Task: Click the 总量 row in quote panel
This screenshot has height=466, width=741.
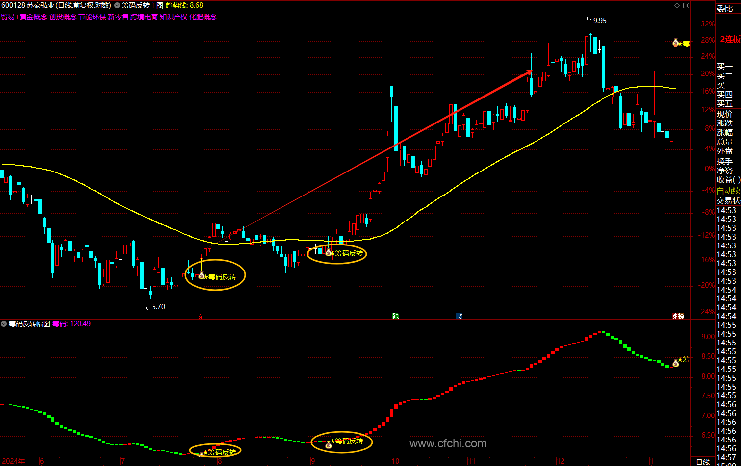Action: tap(725, 142)
